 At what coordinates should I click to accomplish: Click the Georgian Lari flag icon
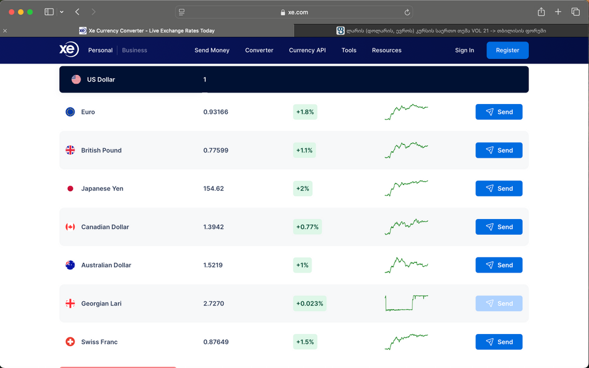[70, 304]
